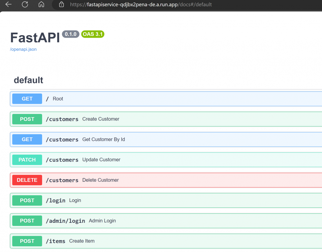
Task: Expand PATCH /customers Update Customer
Action: coord(166,160)
